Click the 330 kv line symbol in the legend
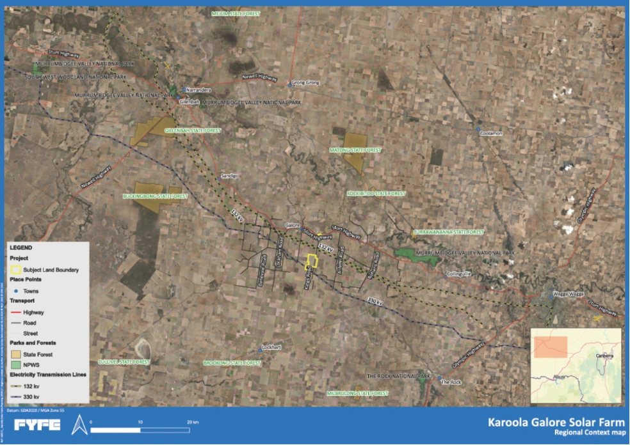 tap(15, 396)
